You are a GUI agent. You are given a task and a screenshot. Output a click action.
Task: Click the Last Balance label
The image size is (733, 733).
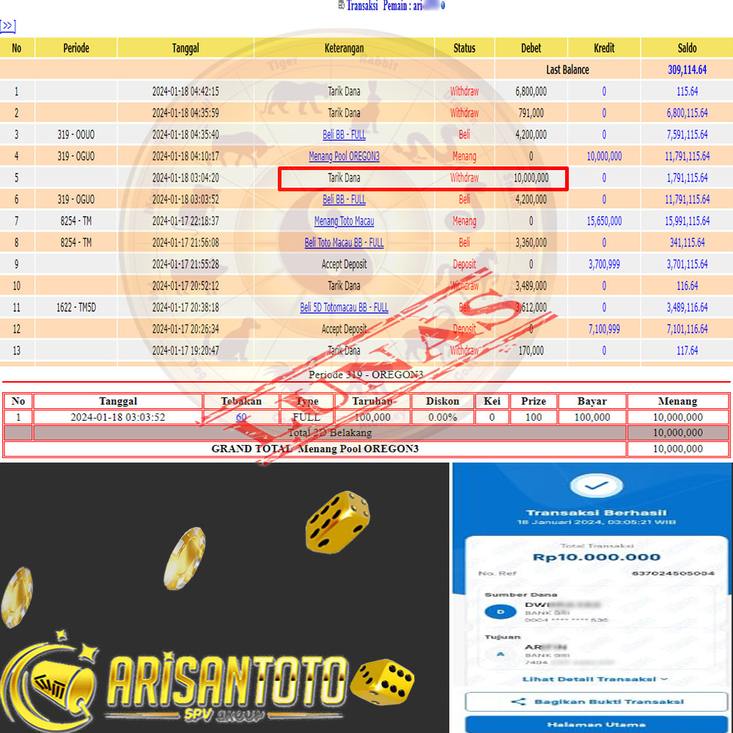click(567, 70)
